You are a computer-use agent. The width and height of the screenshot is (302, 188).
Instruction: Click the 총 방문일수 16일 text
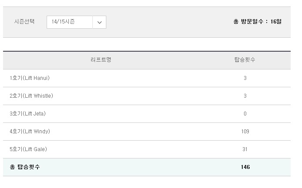point(258,21)
